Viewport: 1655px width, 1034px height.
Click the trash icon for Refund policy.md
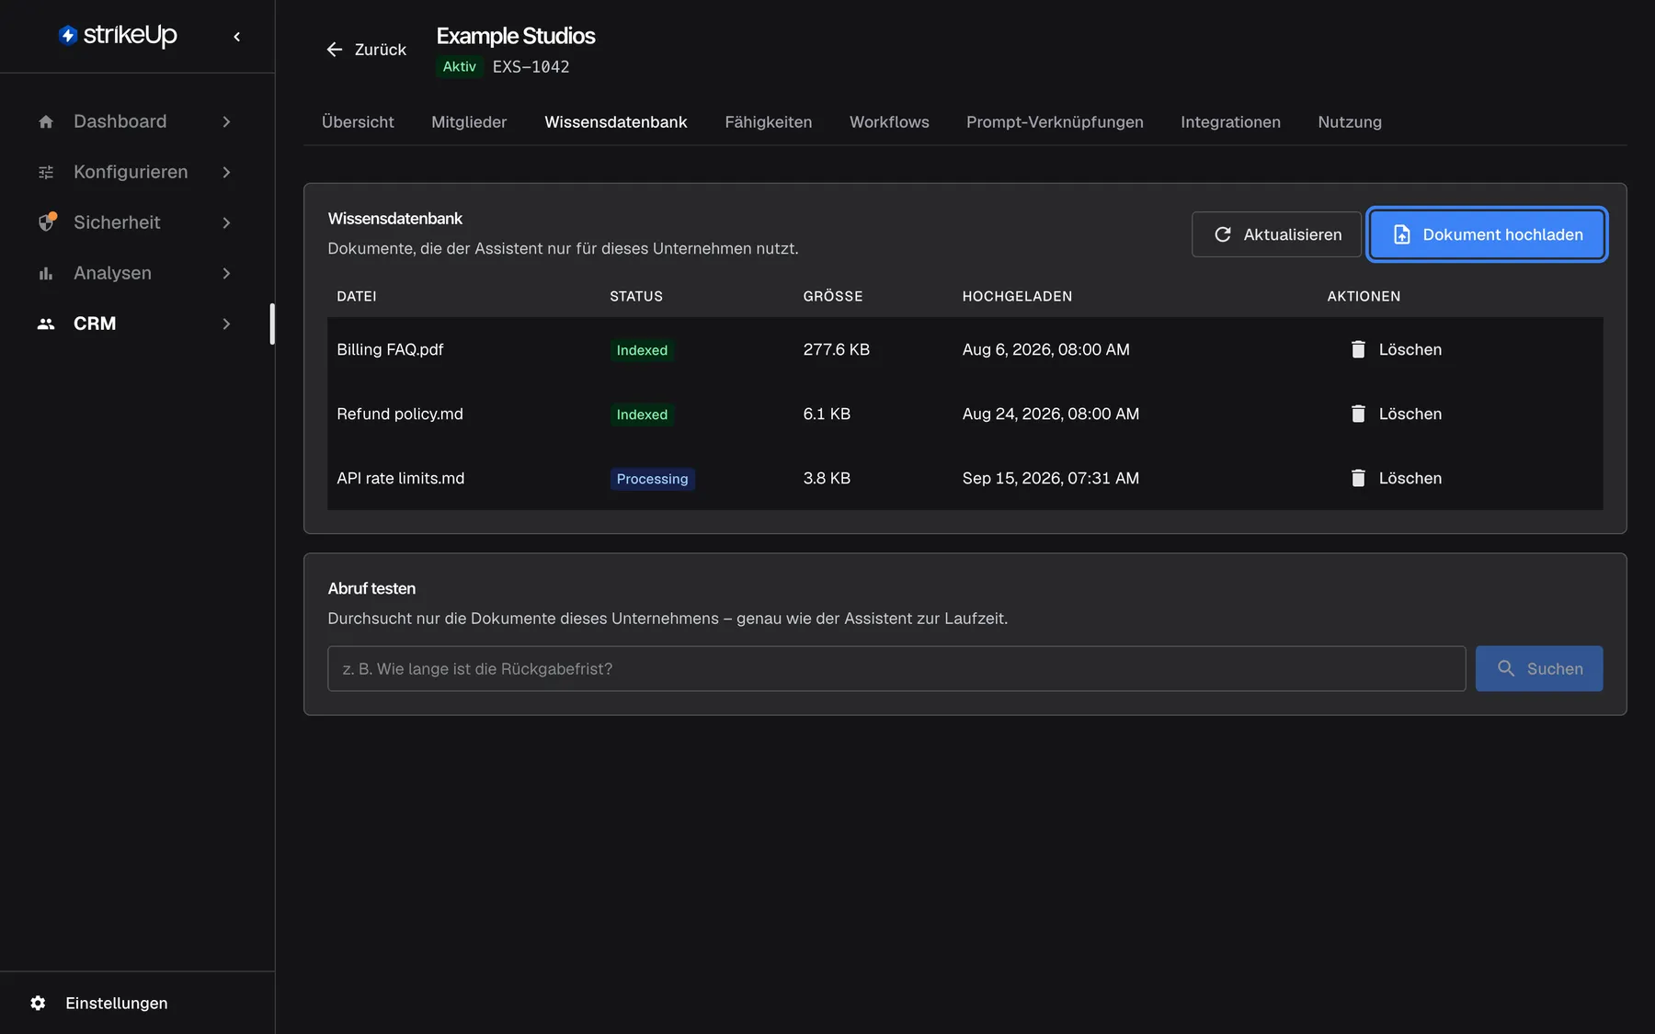pyautogui.click(x=1358, y=414)
